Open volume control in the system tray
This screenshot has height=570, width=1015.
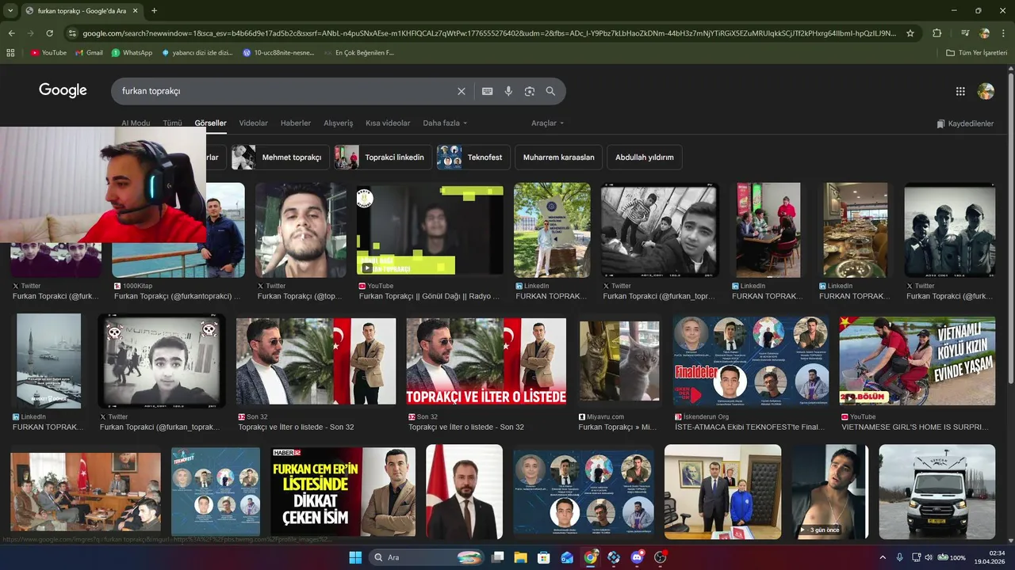930,557
